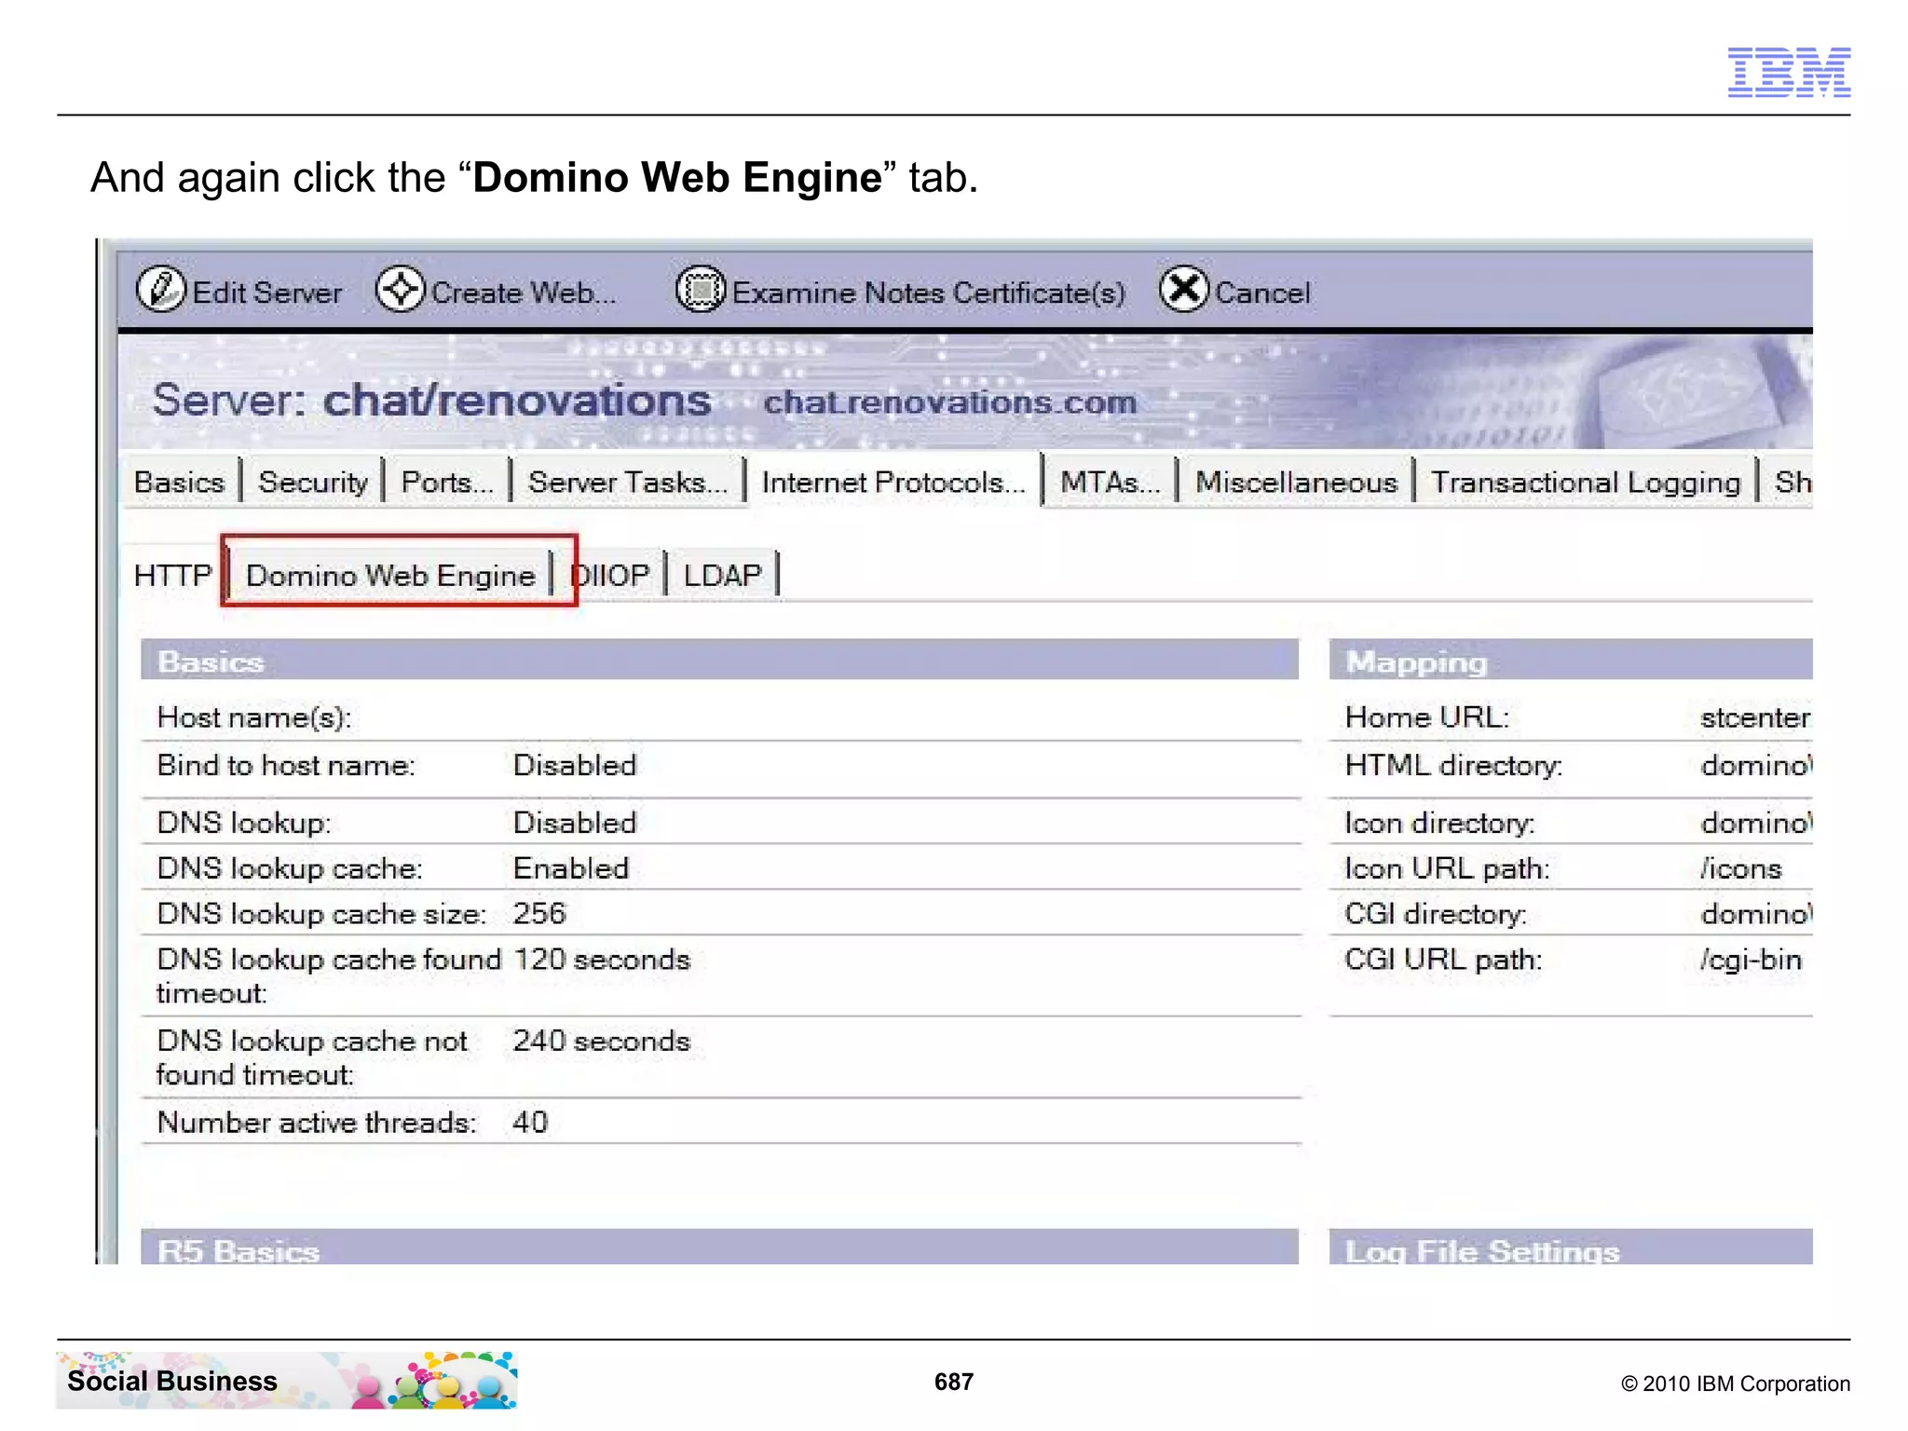Click Examine Notes Certificate(s) button label
This screenshot has width=1908, height=1431.
(x=929, y=293)
